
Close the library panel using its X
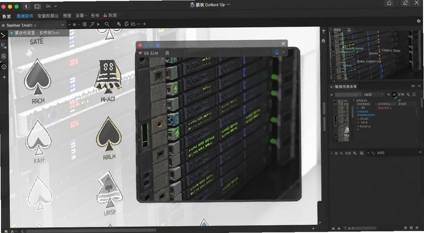coord(419,86)
